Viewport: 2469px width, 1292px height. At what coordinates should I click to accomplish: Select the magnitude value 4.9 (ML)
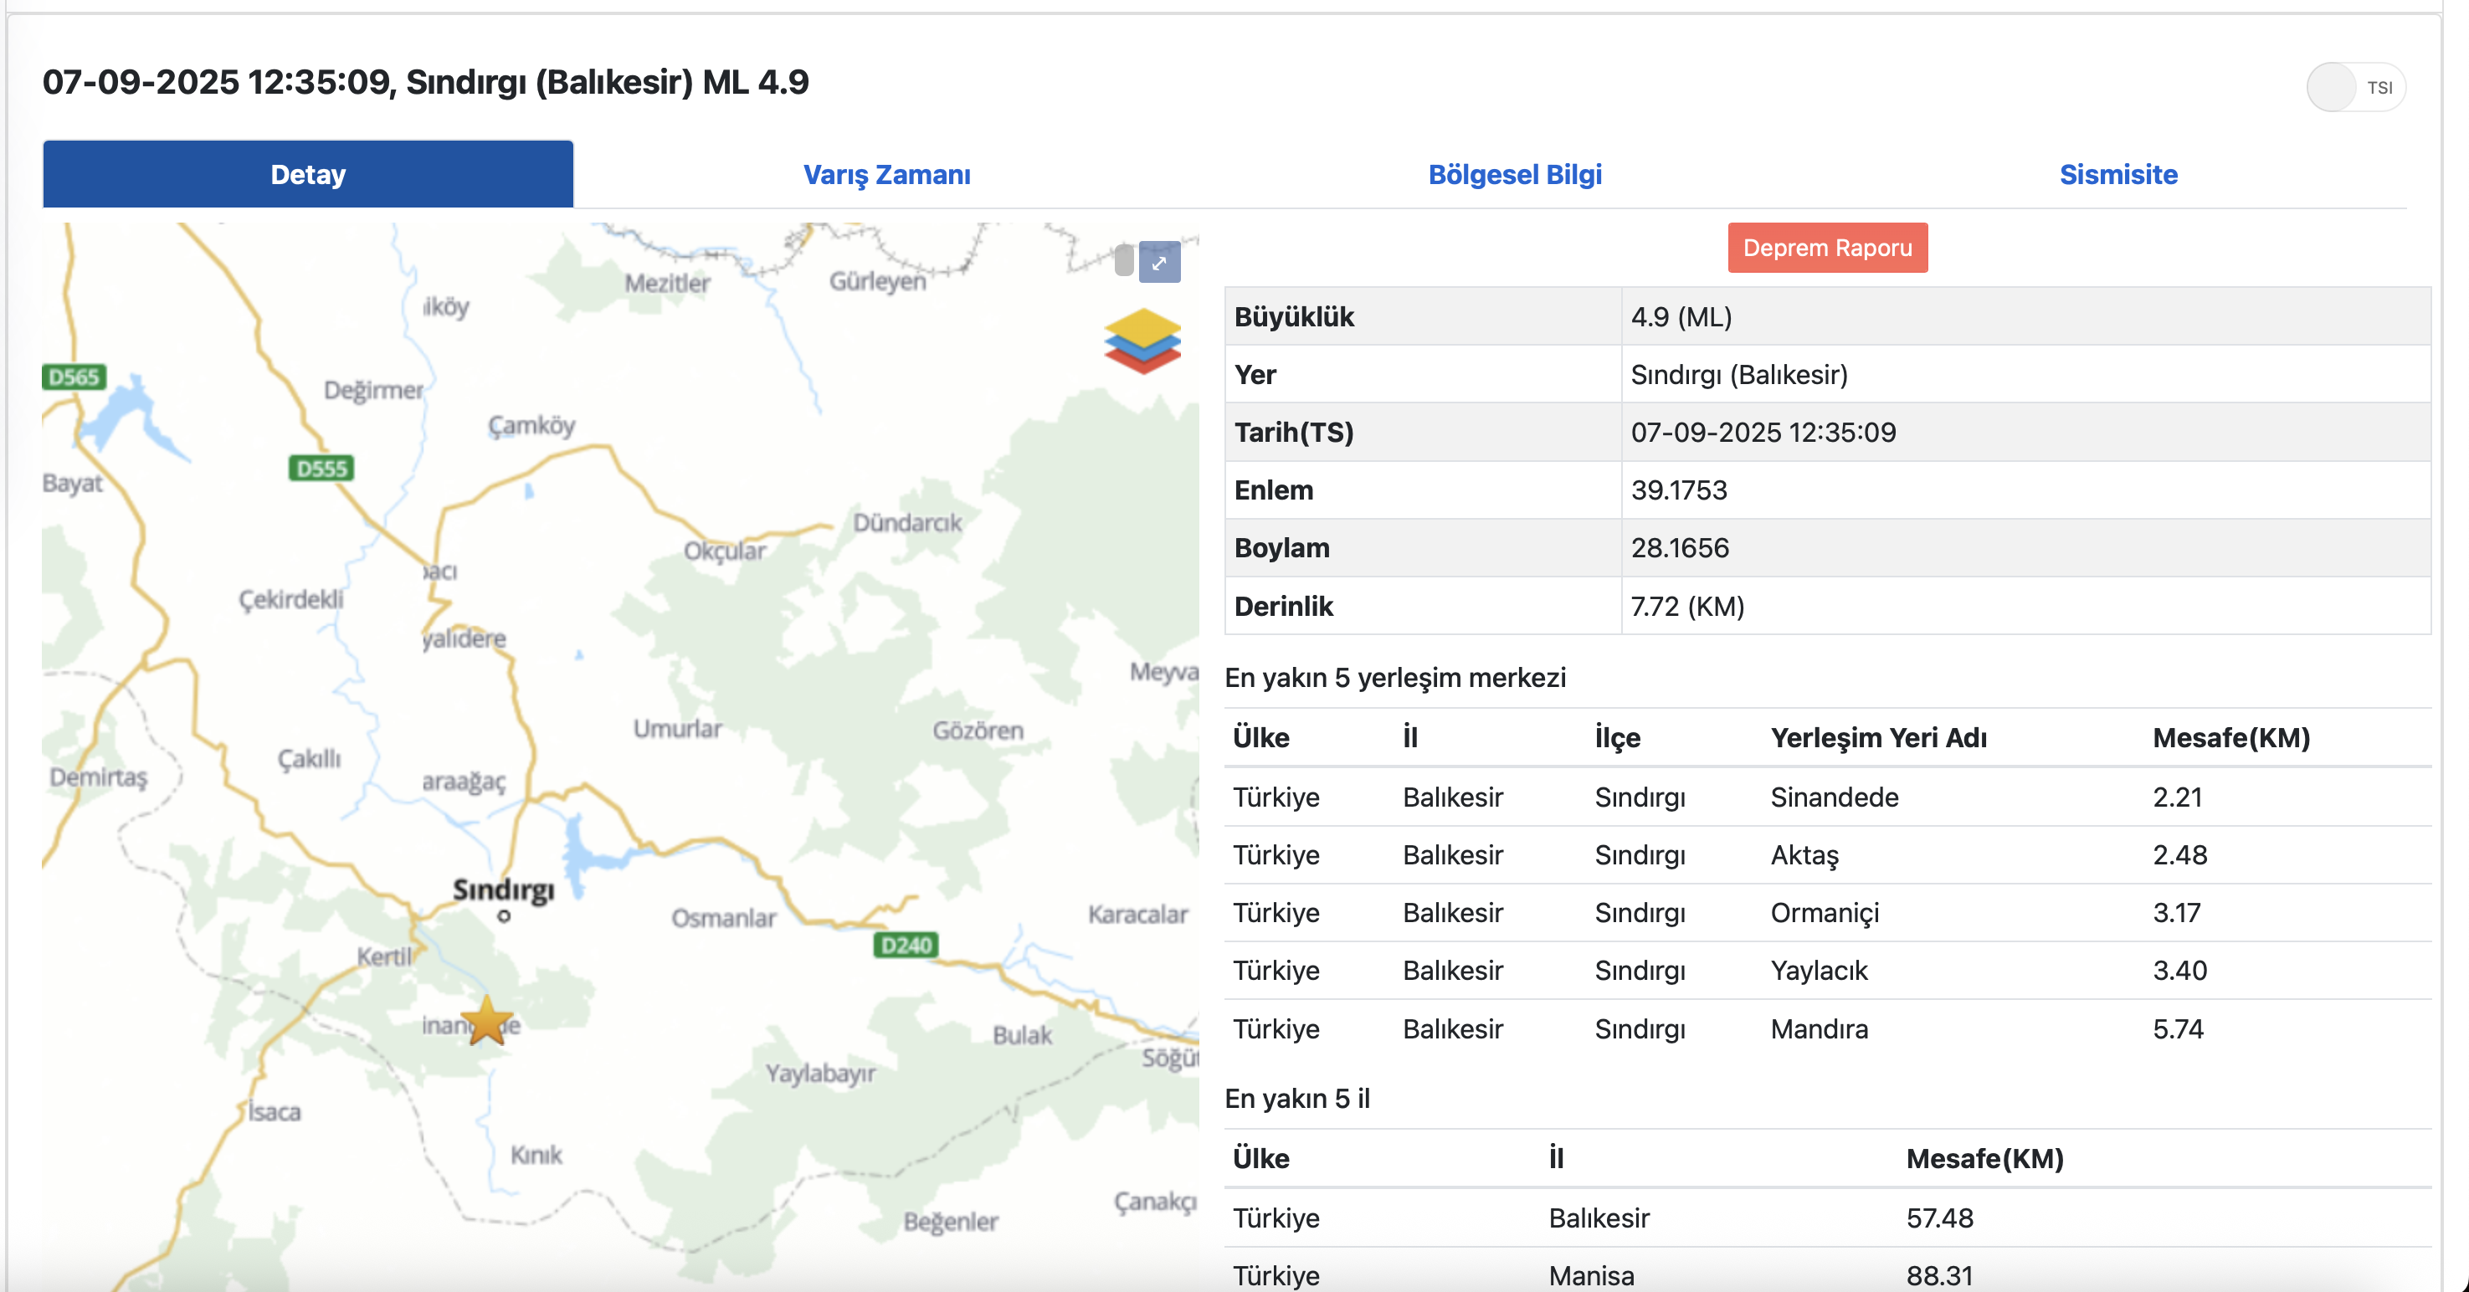pyautogui.click(x=1681, y=316)
